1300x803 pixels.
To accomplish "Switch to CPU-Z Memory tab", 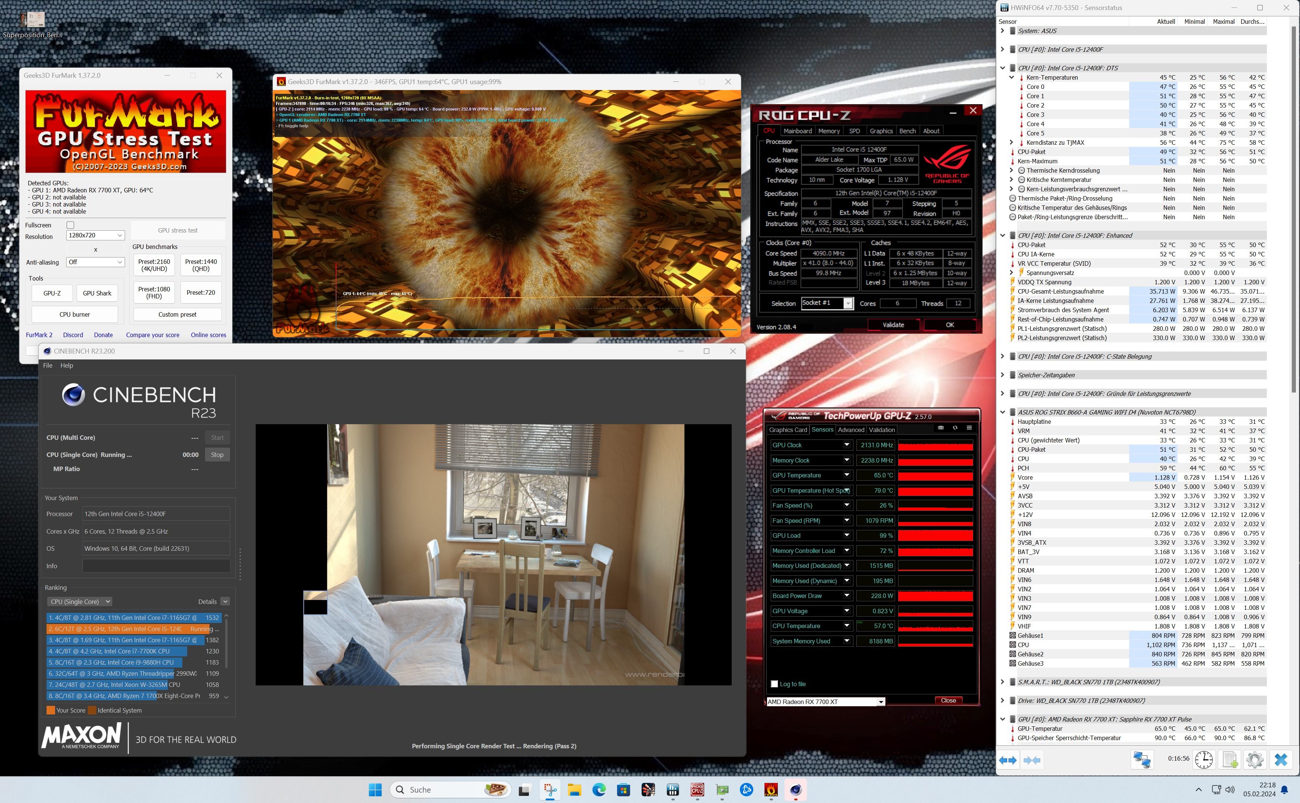I will 829,131.
